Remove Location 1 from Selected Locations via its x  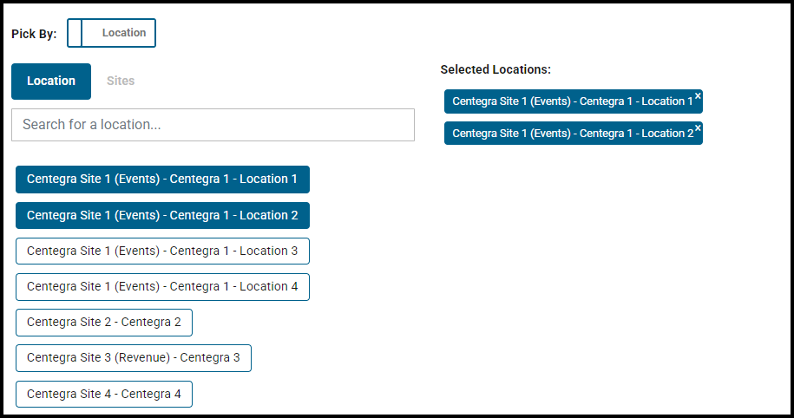coord(698,96)
